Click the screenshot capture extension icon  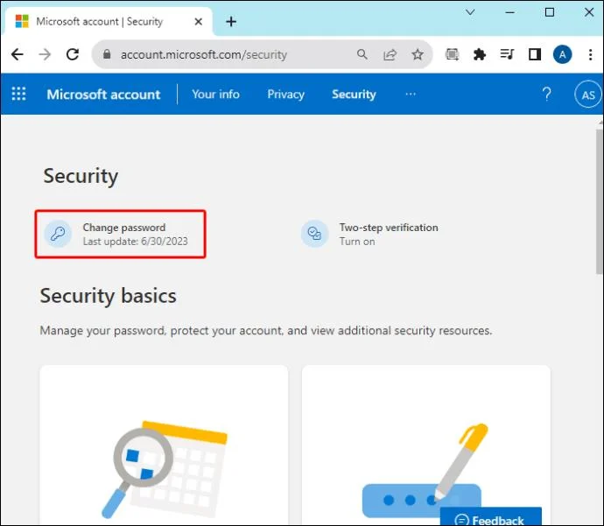click(x=452, y=54)
